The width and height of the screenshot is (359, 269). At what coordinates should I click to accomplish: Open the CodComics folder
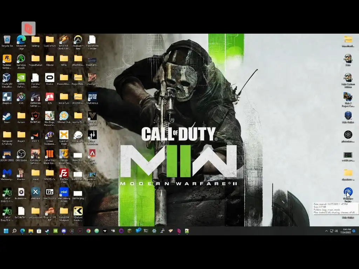click(49, 41)
